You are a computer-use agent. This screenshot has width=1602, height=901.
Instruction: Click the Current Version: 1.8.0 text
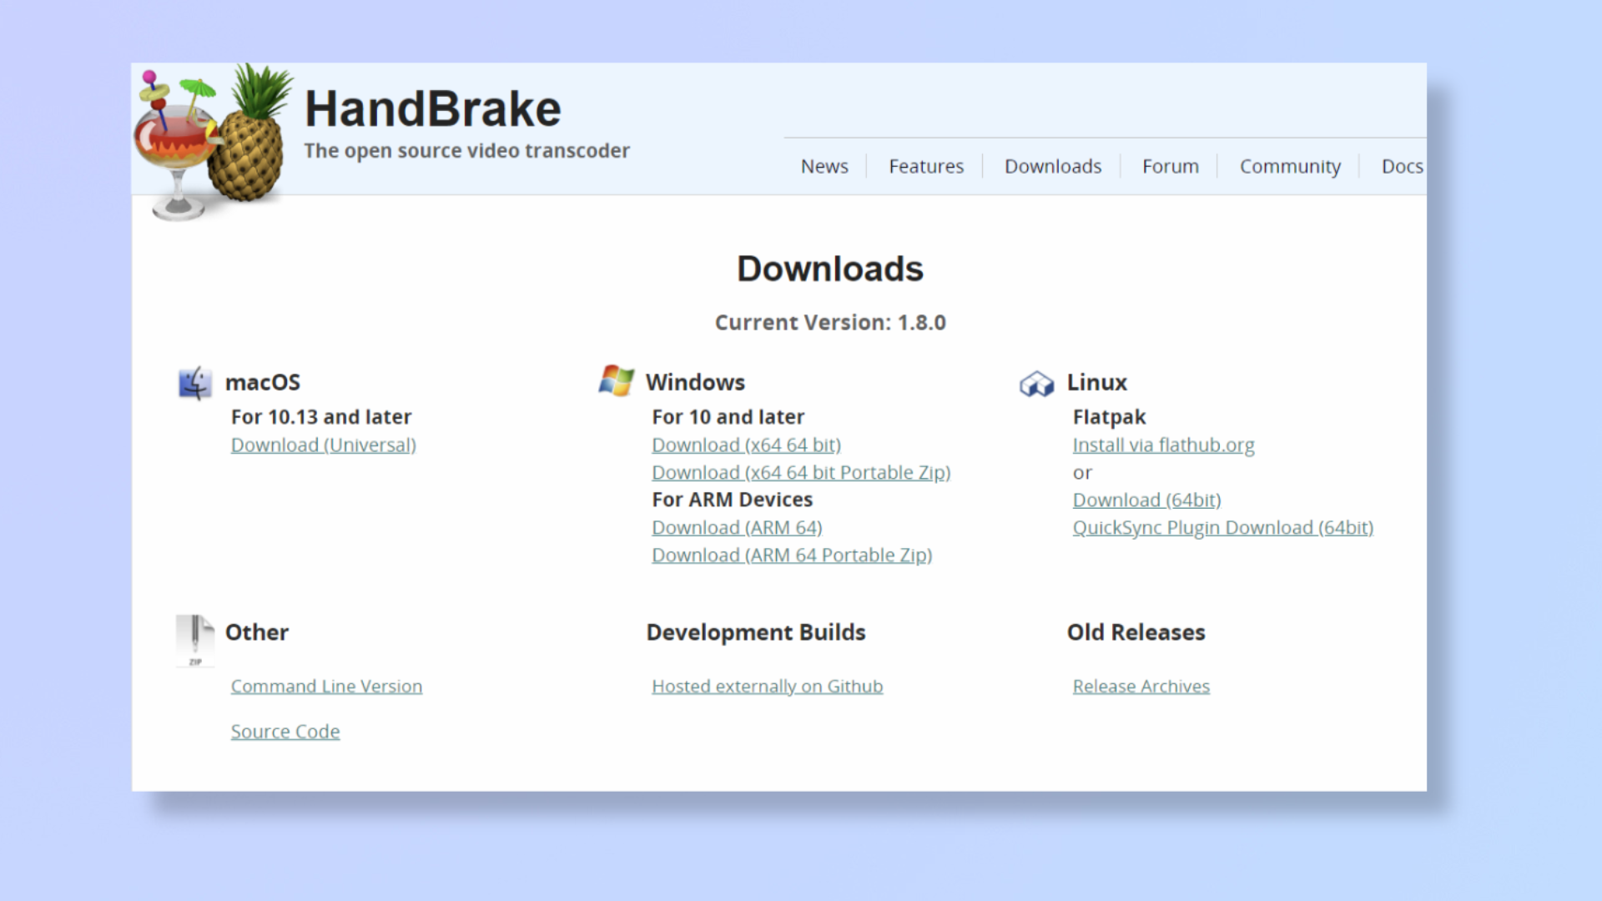830,323
